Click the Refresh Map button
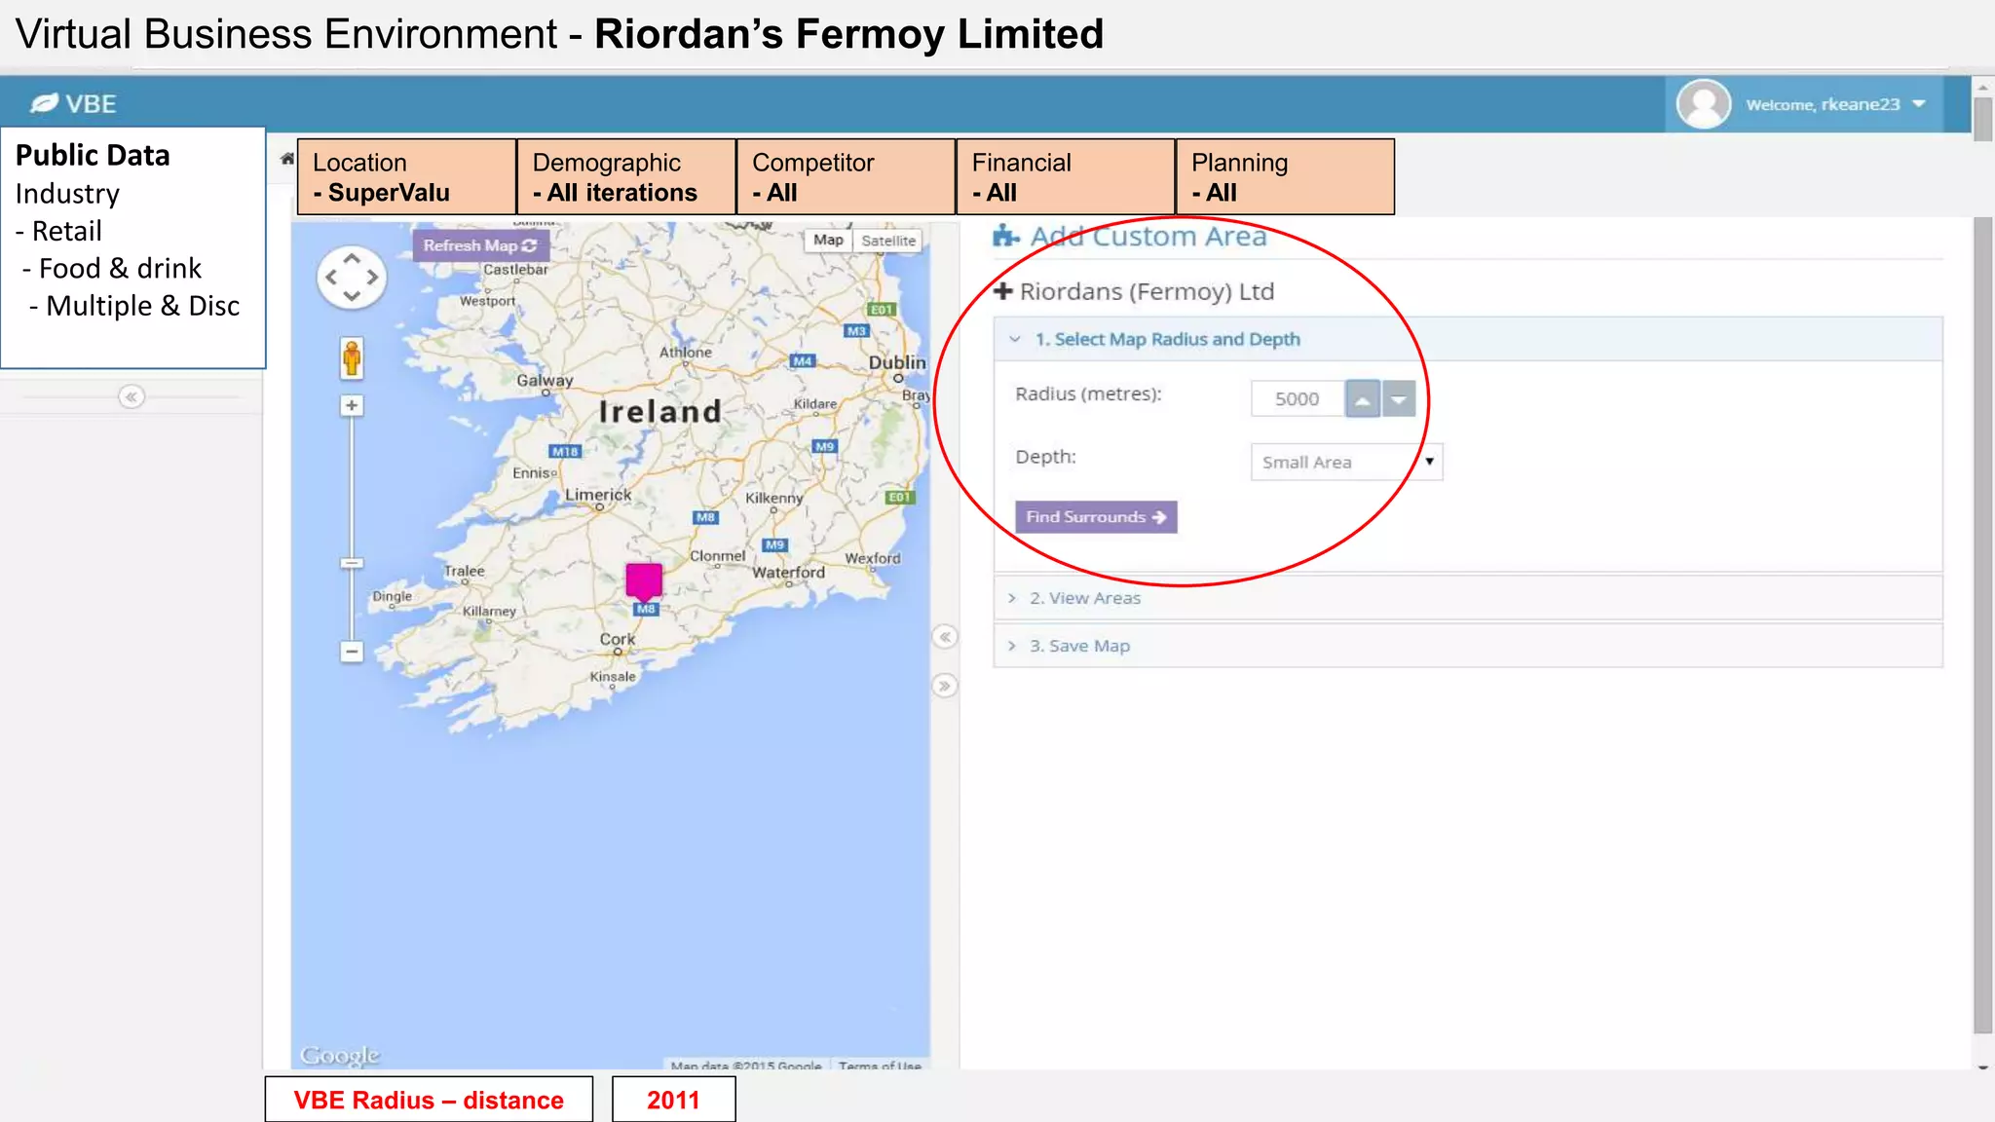Screen dimensions: 1995x1122 click(x=480, y=245)
